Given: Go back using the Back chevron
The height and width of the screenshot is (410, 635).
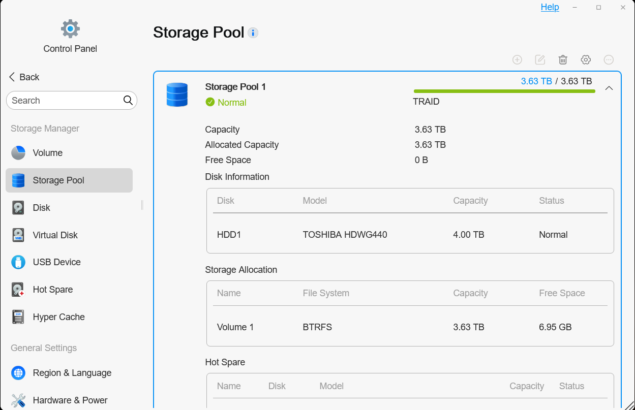Looking at the screenshot, I should click(x=12, y=77).
